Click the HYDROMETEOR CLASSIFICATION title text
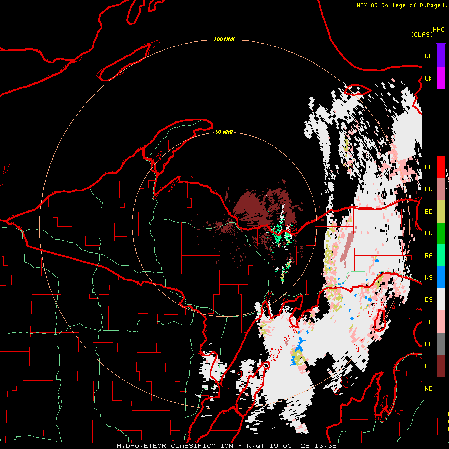This screenshot has width=449, height=449. pyautogui.click(x=175, y=446)
